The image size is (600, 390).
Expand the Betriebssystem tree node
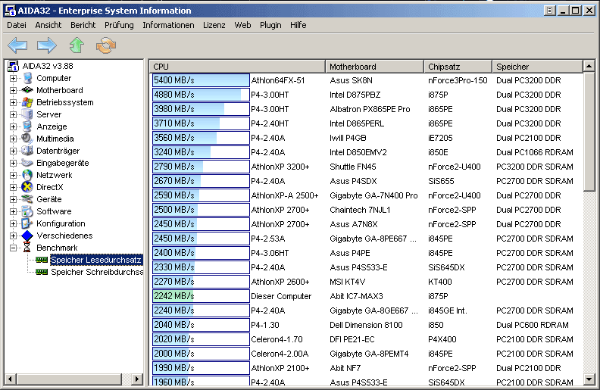point(13,102)
